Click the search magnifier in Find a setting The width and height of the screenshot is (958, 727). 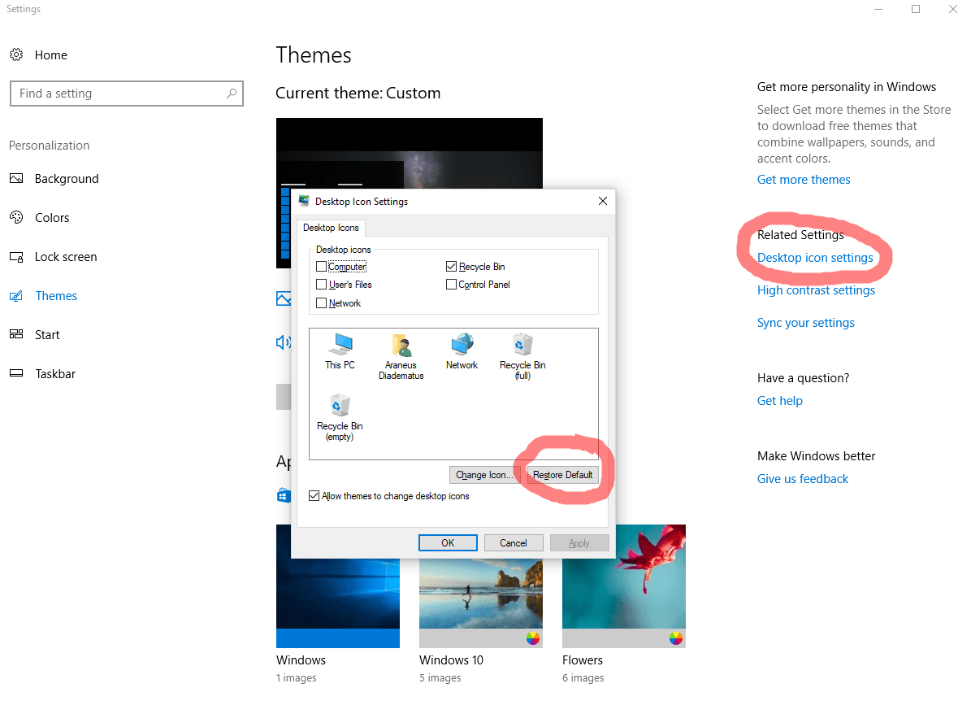coord(232,94)
